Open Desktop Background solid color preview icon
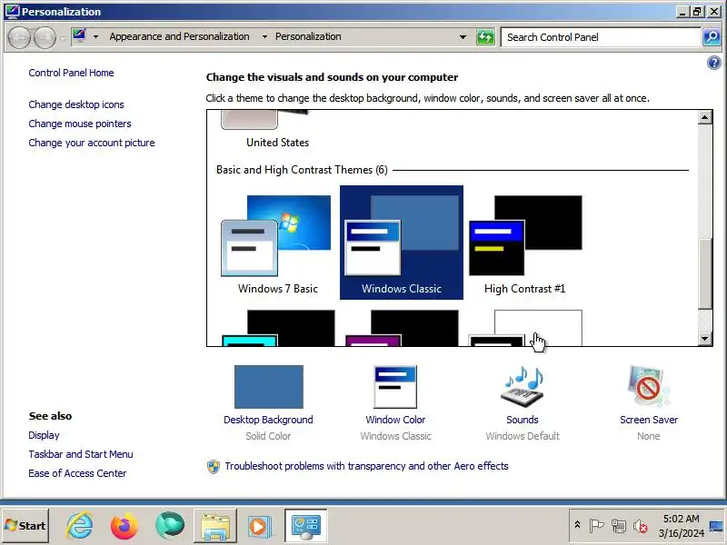Screen dimensions: 727x545 [268, 387]
